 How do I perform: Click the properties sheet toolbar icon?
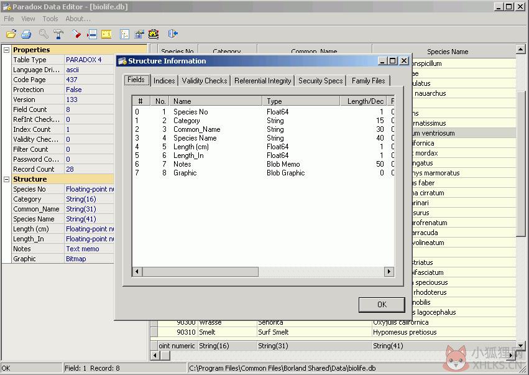(x=139, y=34)
